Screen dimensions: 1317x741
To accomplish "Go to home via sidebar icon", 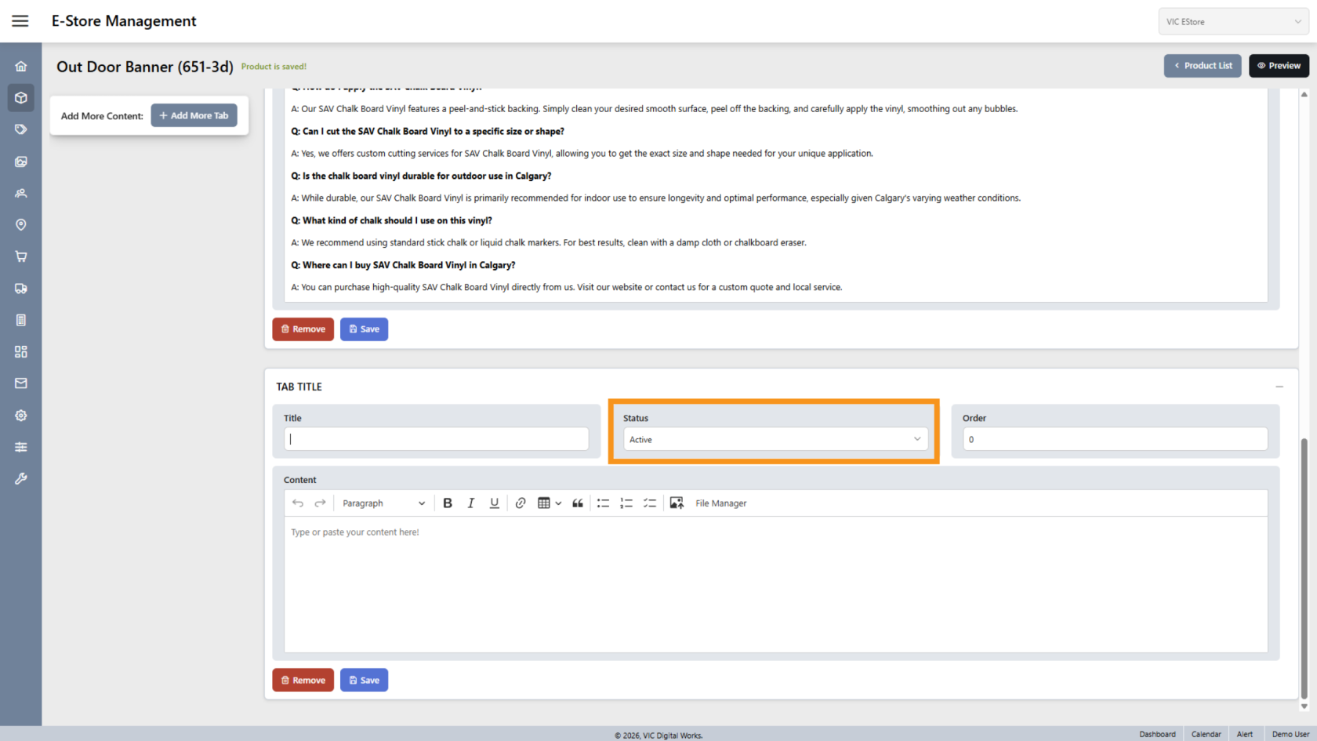I will point(21,67).
